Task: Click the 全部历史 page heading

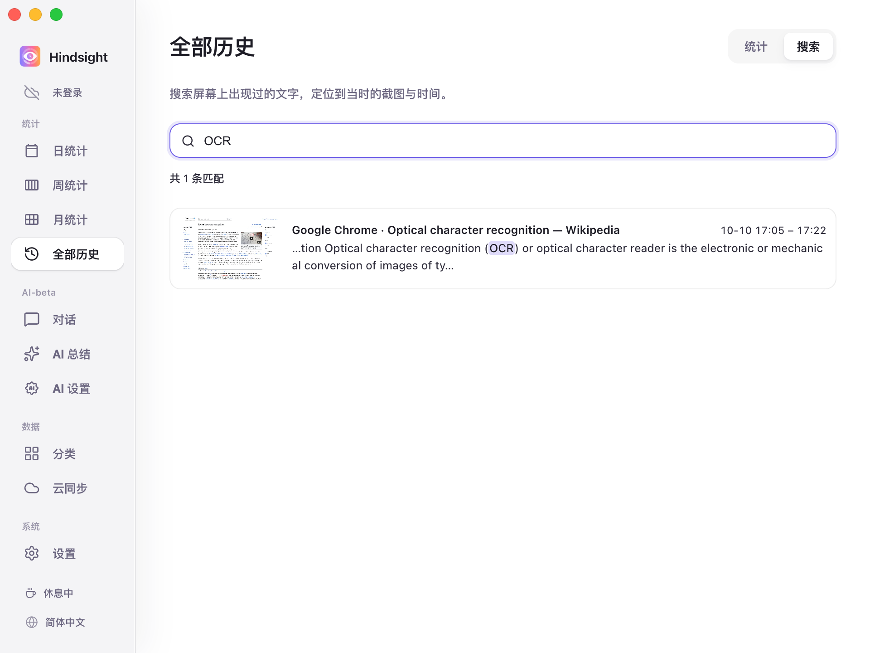Action: (212, 47)
